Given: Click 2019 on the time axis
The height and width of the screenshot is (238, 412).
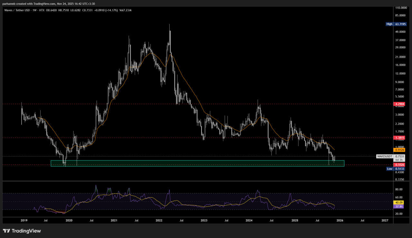Looking at the screenshot, I should [x=24, y=220].
